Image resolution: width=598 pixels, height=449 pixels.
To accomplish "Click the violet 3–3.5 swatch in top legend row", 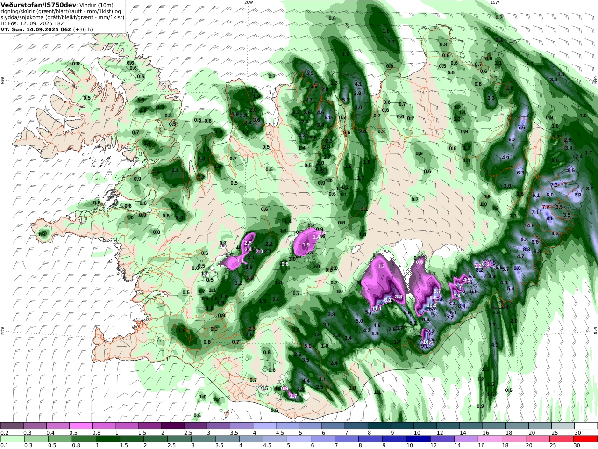I will (x=218, y=426).
